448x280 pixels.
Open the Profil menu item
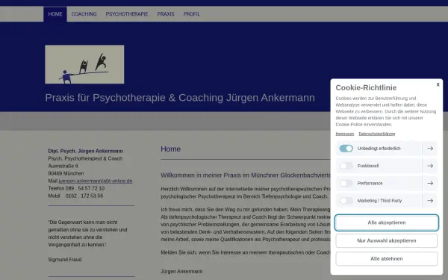coord(191,14)
